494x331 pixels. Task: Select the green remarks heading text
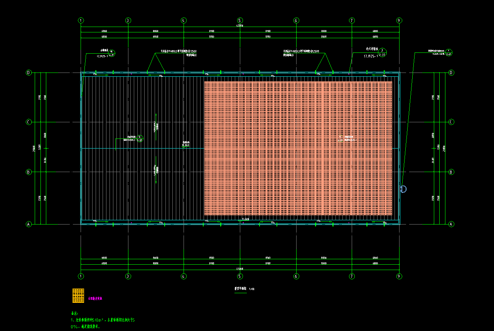pos(75,313)
